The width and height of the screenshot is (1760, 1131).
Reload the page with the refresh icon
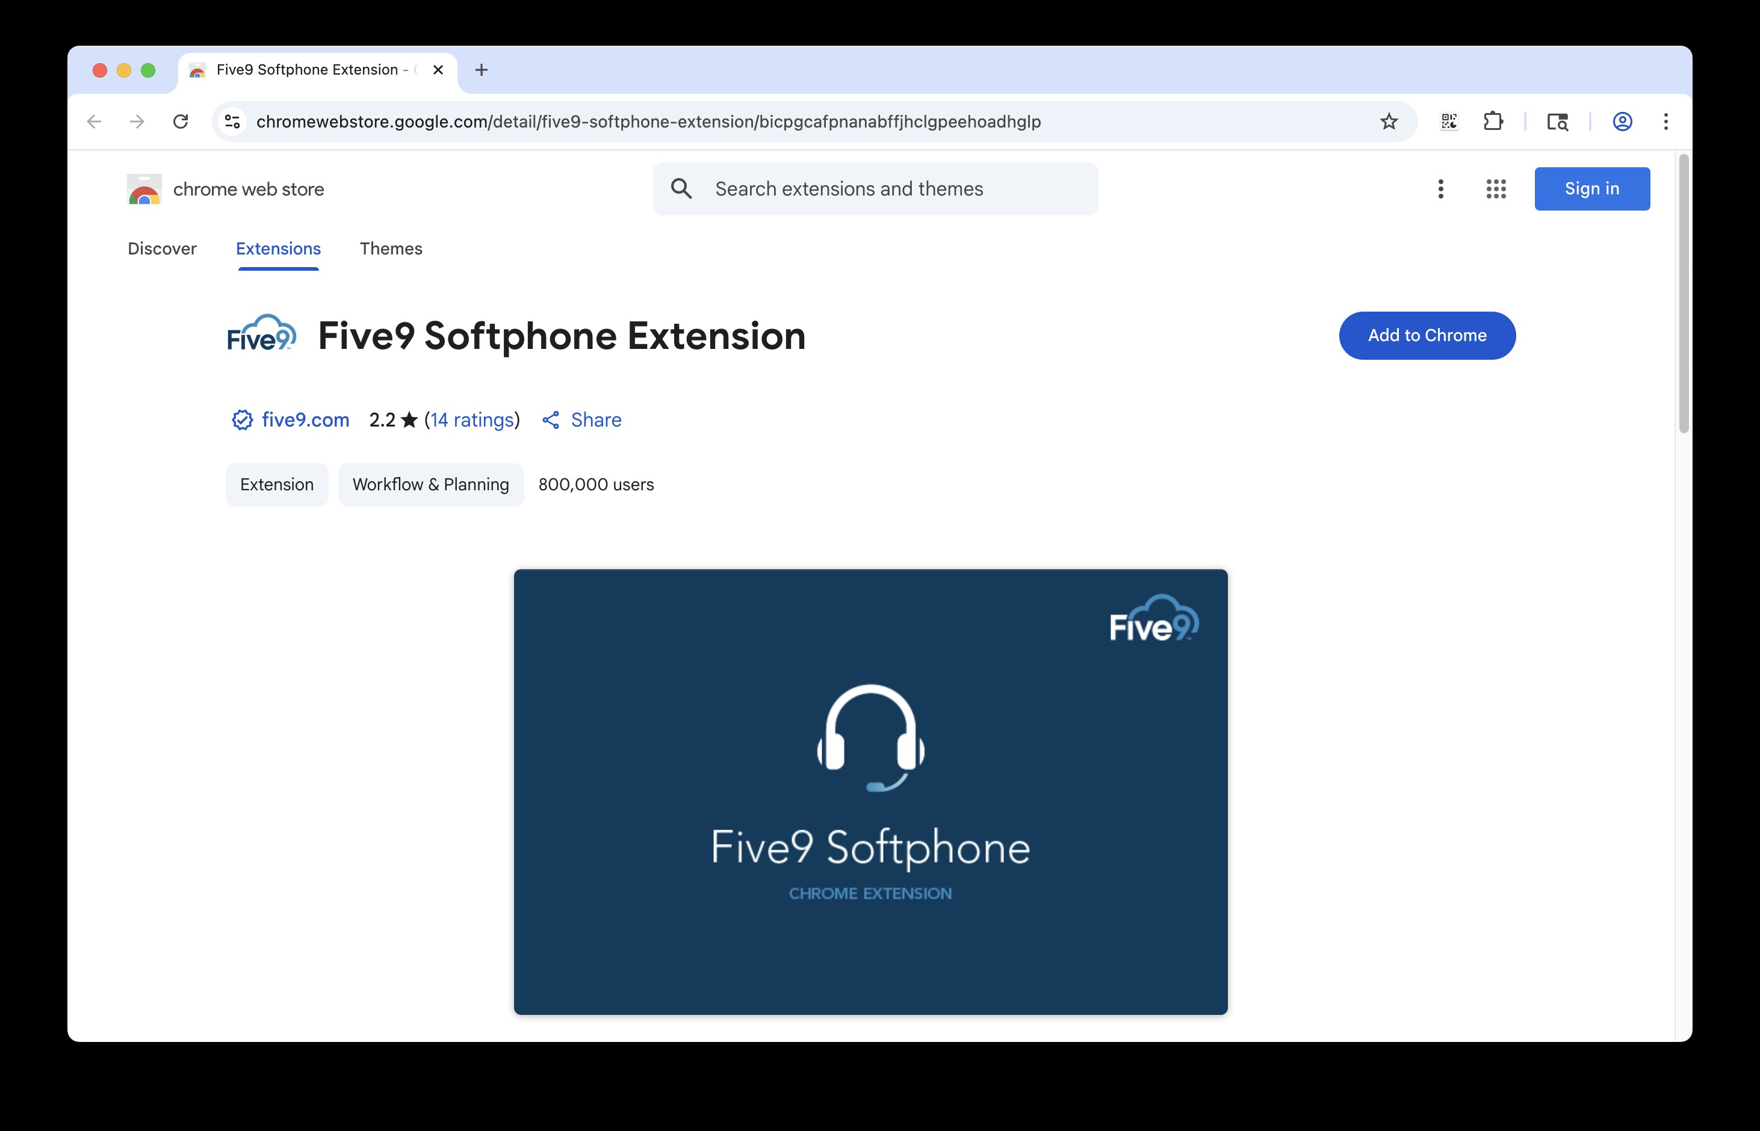181,121
